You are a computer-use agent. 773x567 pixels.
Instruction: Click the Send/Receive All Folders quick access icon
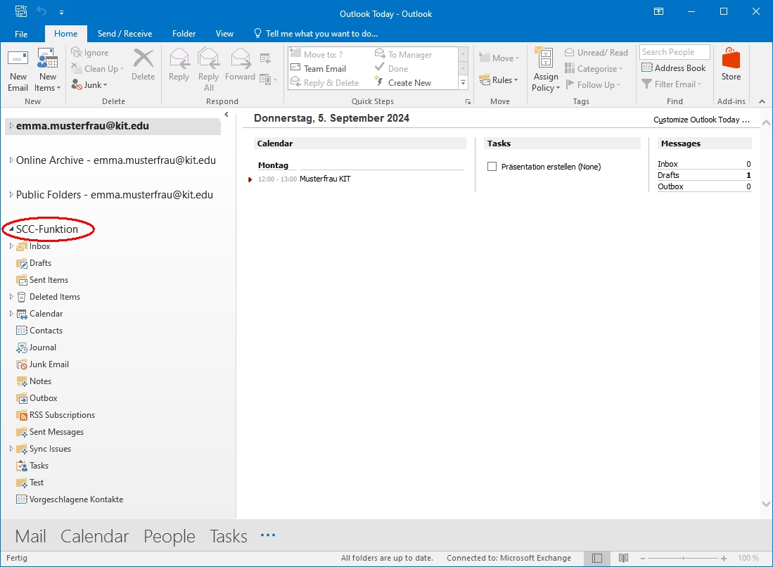[20, 11]
